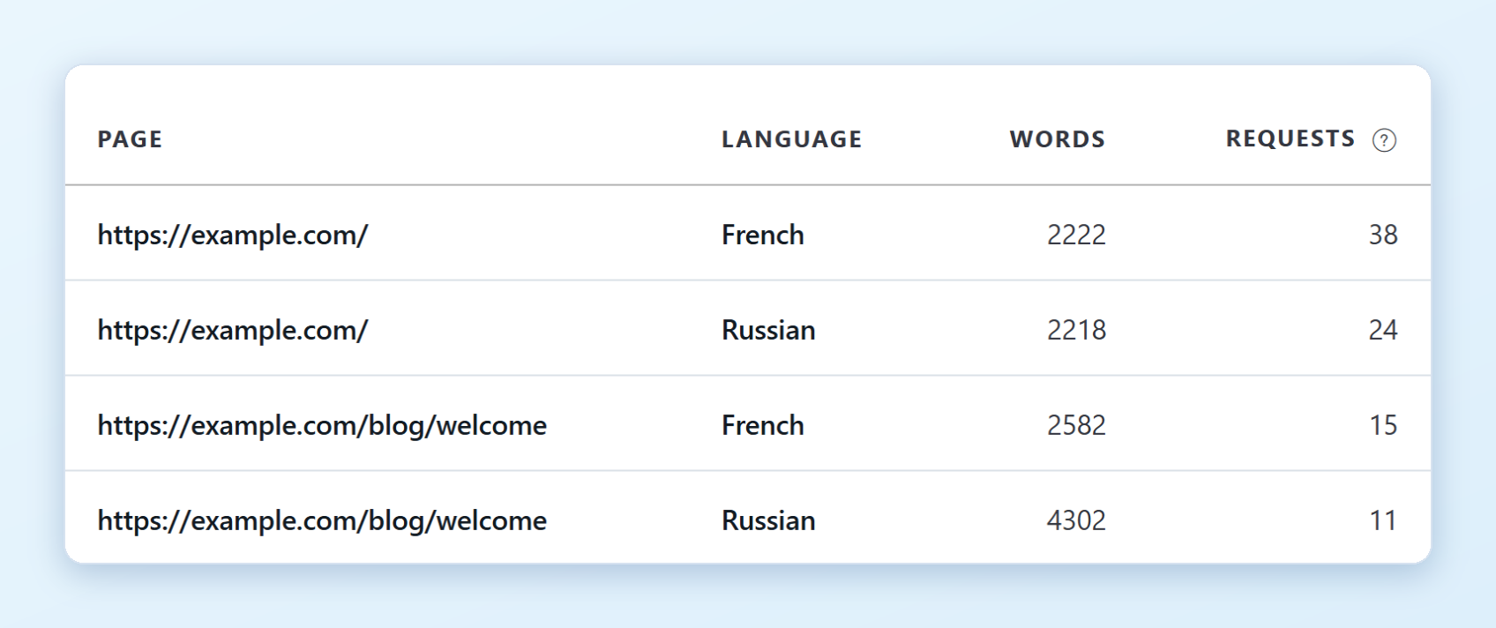The image size is (1496, 628).
Task: Click the PAGE column header
Action: pyautogui.click(x=130, y=139)
